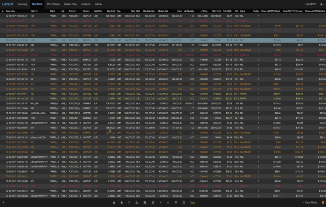Open the help question mark icon
Image resolution: width=326 pixels, height=207 pixels.
pyautogui.click(x=3, y=203)
